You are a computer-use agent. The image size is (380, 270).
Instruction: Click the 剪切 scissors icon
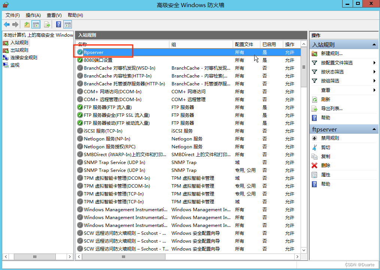(314, 148)
